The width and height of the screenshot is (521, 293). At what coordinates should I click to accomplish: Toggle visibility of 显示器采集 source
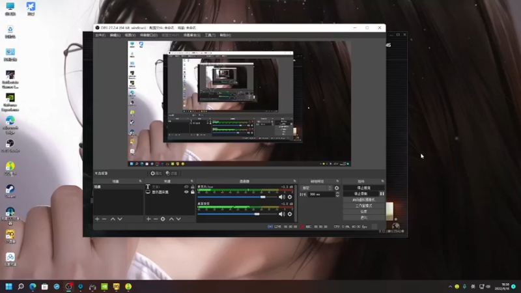click(186, 192)
